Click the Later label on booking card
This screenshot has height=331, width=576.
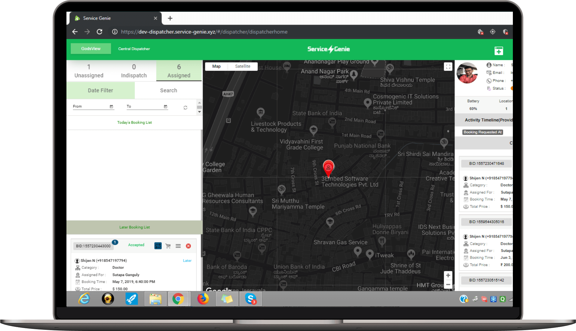point(187,261)
